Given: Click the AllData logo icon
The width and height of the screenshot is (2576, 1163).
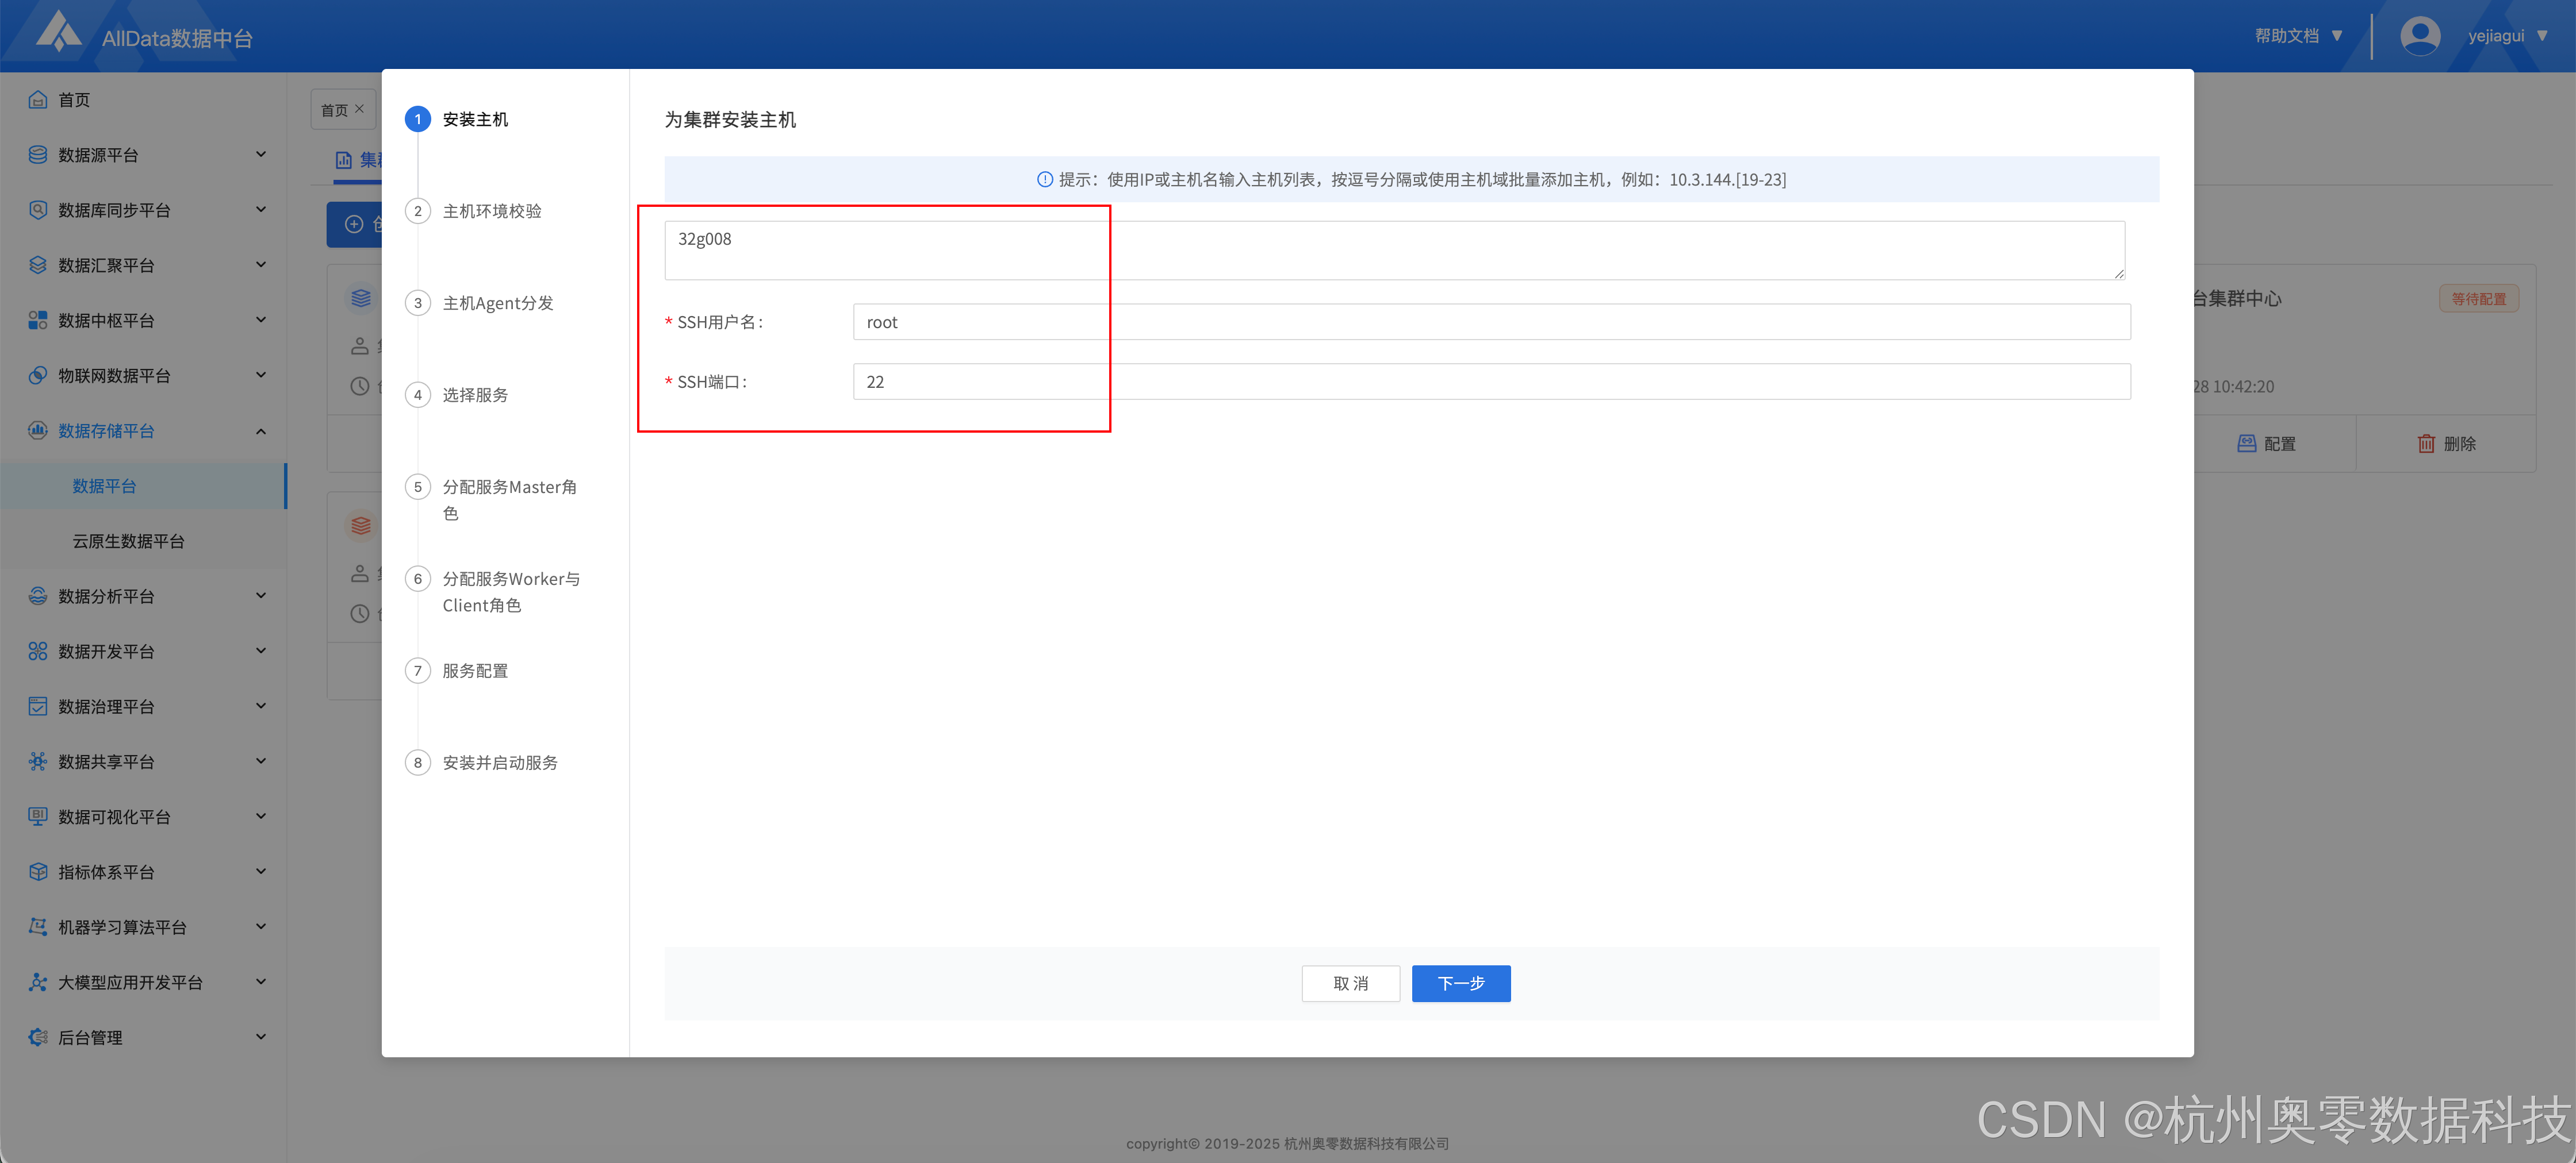Looking at the screenshot, I should pyautogui.click(x=59, y=32).
